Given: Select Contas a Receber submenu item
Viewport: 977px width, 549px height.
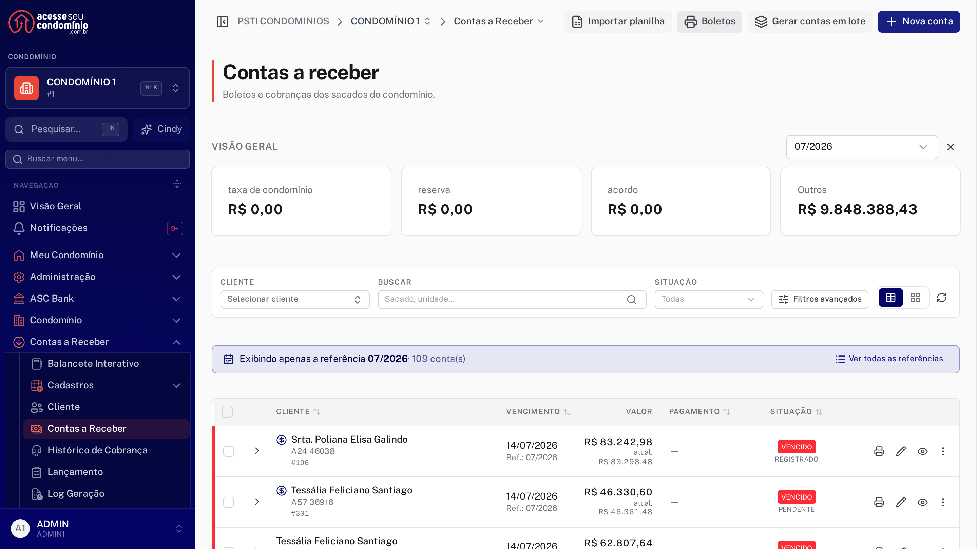Looking at the screenshot, I should (107, 428).
